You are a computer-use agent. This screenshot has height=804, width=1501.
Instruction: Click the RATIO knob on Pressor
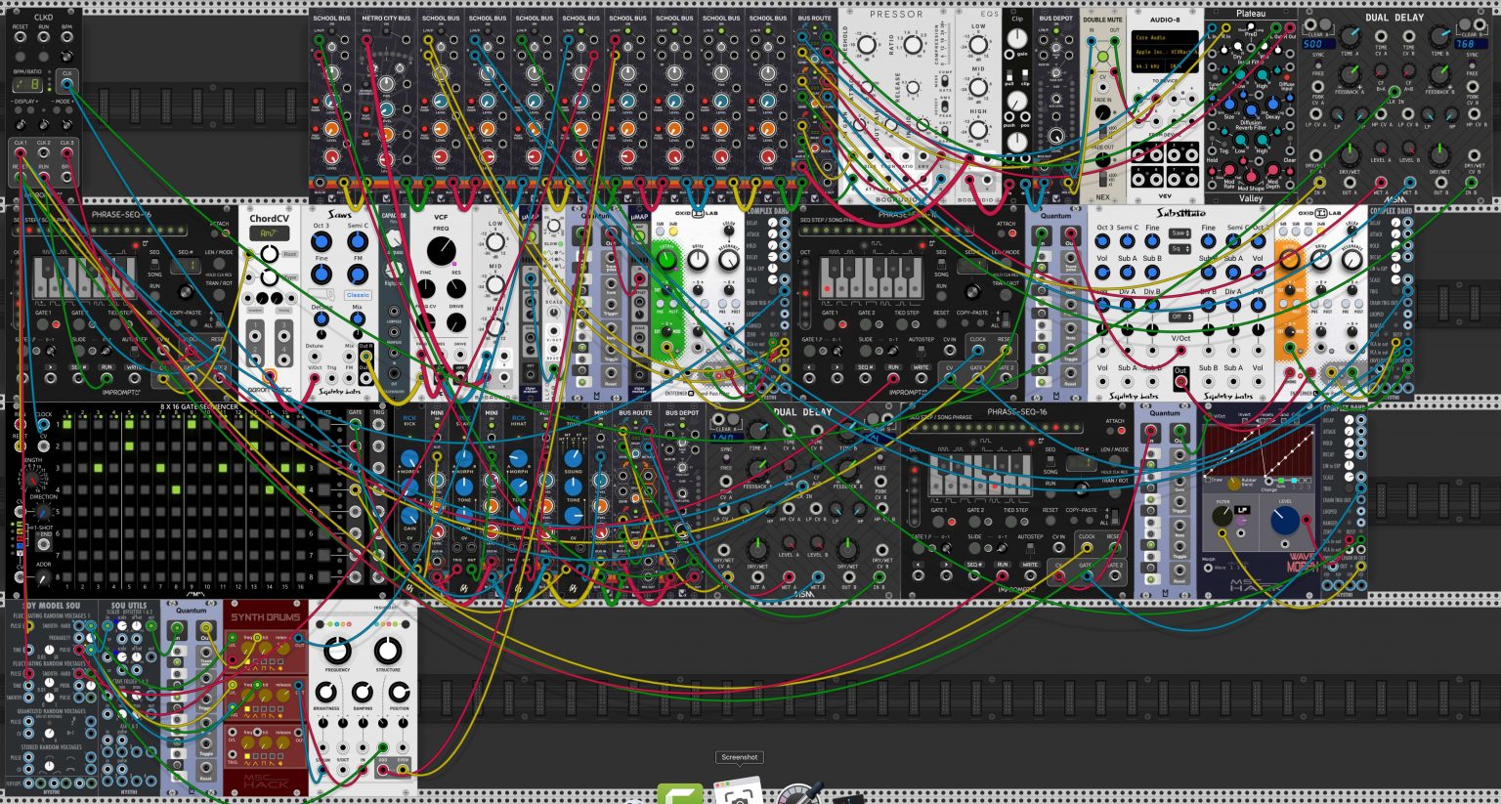click(911, 45)
